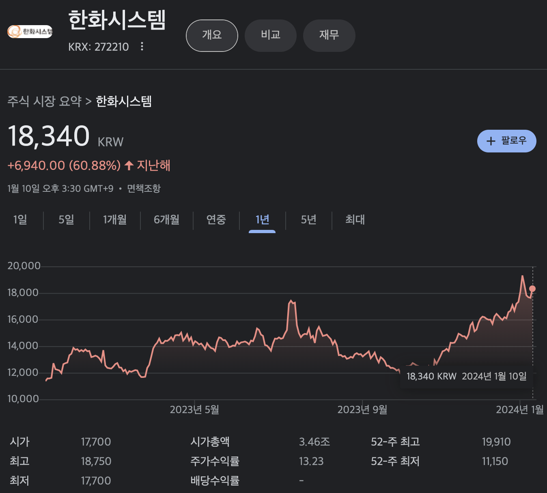
Task: Select the 5일 chart range
Action: point(67,220)
